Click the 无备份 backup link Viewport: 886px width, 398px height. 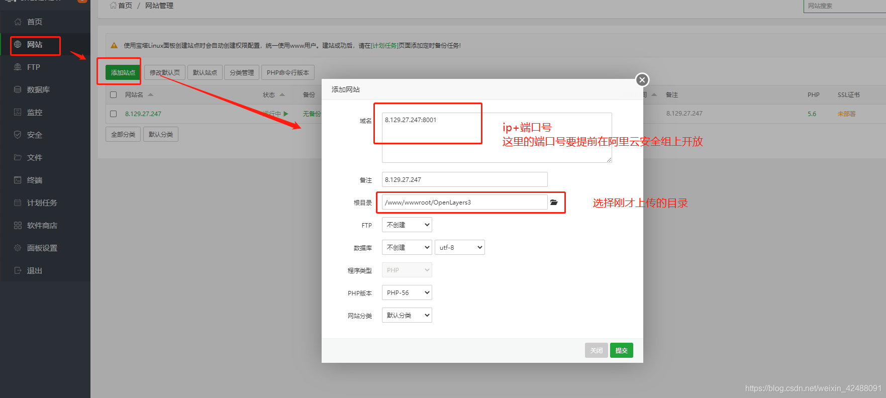coord(312,114)
